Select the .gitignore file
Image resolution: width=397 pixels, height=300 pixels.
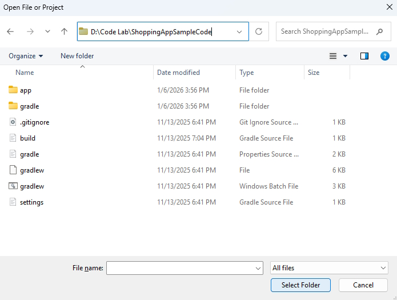(34, 122)
